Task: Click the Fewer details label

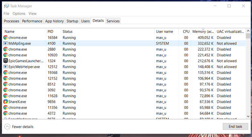Action: [x=23, y=127]
